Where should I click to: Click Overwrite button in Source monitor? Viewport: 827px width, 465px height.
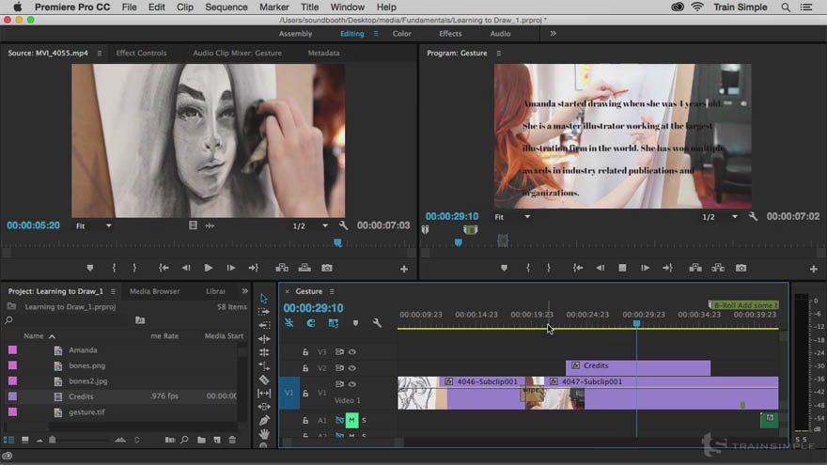304,268
